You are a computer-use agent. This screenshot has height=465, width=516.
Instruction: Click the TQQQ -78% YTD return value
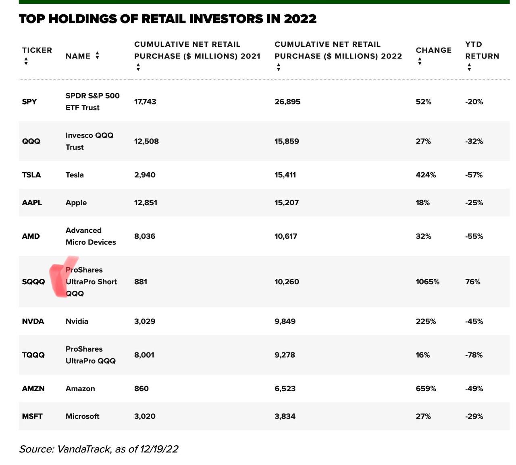(x=474, y=355)
